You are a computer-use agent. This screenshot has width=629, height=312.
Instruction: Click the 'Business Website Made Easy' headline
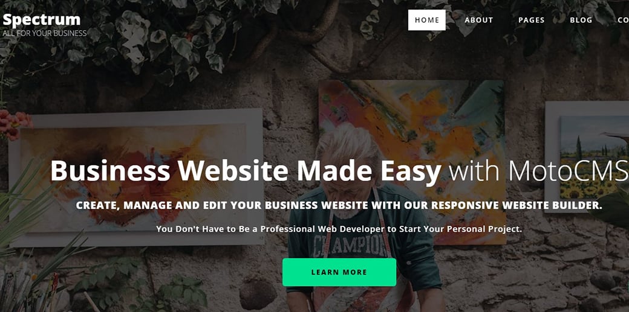tap(246, 171)
